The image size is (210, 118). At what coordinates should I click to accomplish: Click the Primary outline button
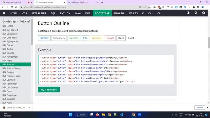(44, 38)
